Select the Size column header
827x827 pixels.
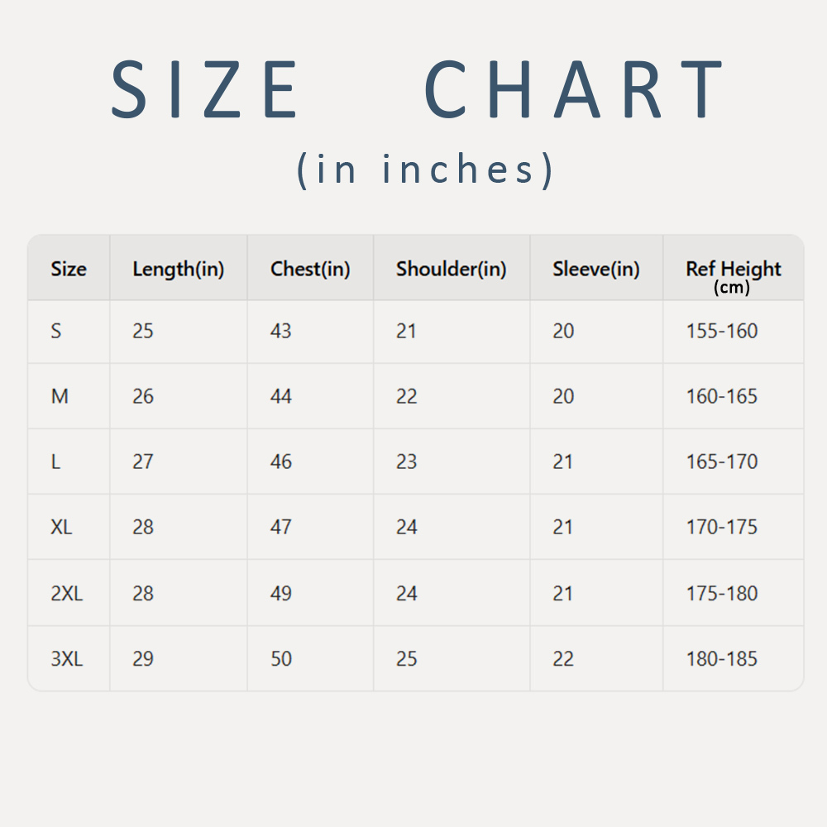69,269
